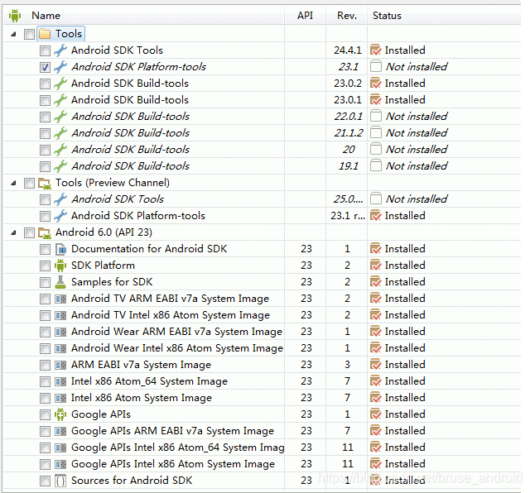Select the Tools folder label
Screen dimensions: 530x493
[69, 34]
